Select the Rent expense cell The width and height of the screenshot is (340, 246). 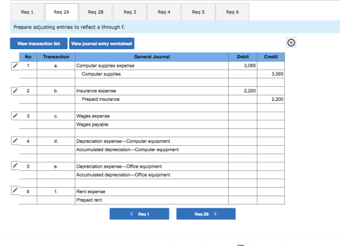tap(152, 191)
